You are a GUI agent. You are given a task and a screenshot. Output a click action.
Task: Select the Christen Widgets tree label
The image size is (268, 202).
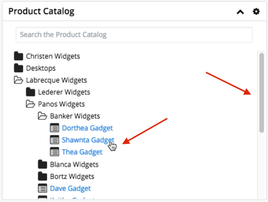[x=53, y=56]
